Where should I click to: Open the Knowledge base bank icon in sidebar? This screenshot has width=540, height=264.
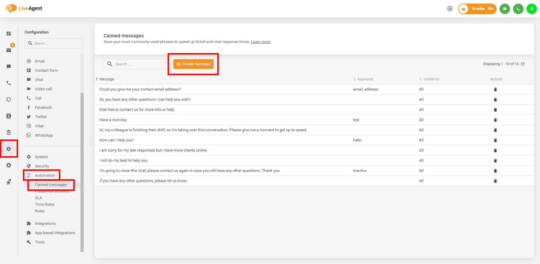[x=9, y=132]
